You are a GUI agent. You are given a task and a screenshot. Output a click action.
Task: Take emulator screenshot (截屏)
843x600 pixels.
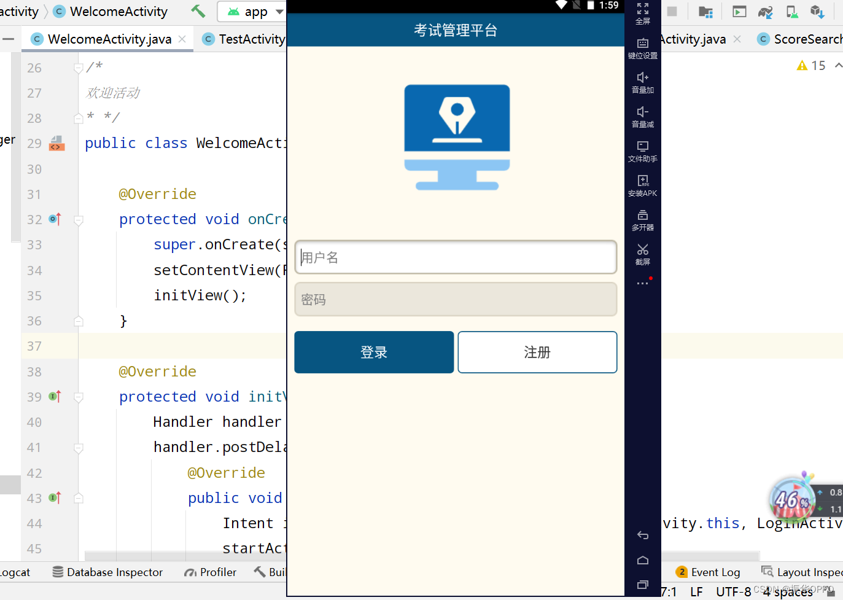point(643,254)
